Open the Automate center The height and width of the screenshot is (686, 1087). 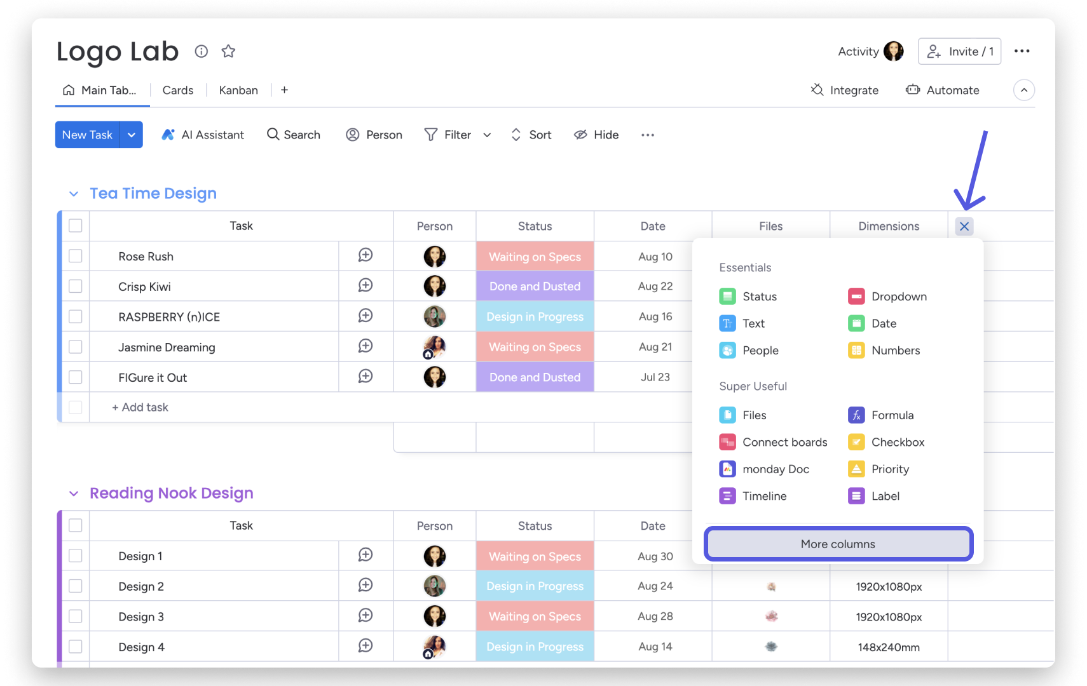pos(943,90)
